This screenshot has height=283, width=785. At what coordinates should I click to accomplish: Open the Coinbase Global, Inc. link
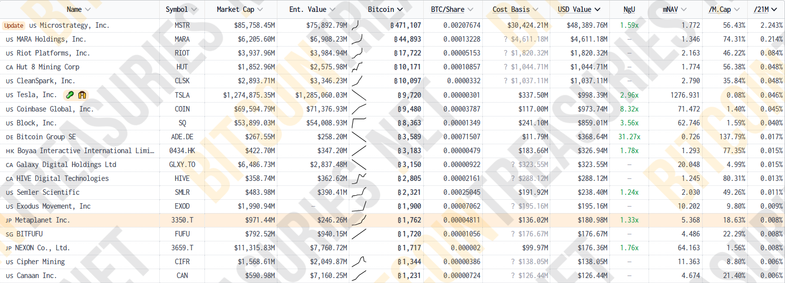tap(55, 109)
